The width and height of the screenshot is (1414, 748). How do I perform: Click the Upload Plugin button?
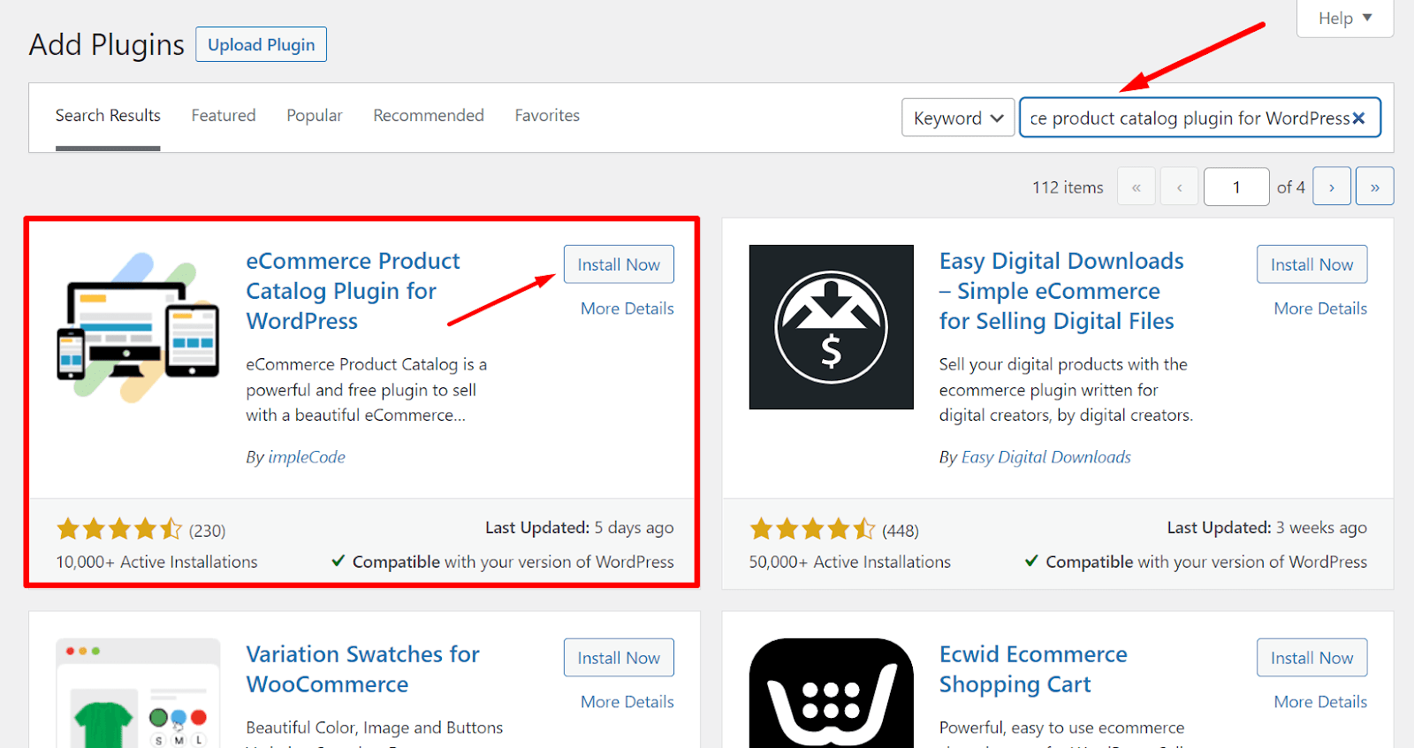261,45
